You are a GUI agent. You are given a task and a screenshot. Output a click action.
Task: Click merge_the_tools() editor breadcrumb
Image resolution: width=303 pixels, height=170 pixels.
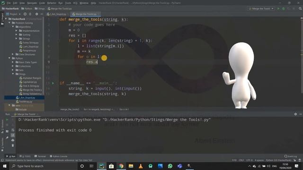coord(70,109)
